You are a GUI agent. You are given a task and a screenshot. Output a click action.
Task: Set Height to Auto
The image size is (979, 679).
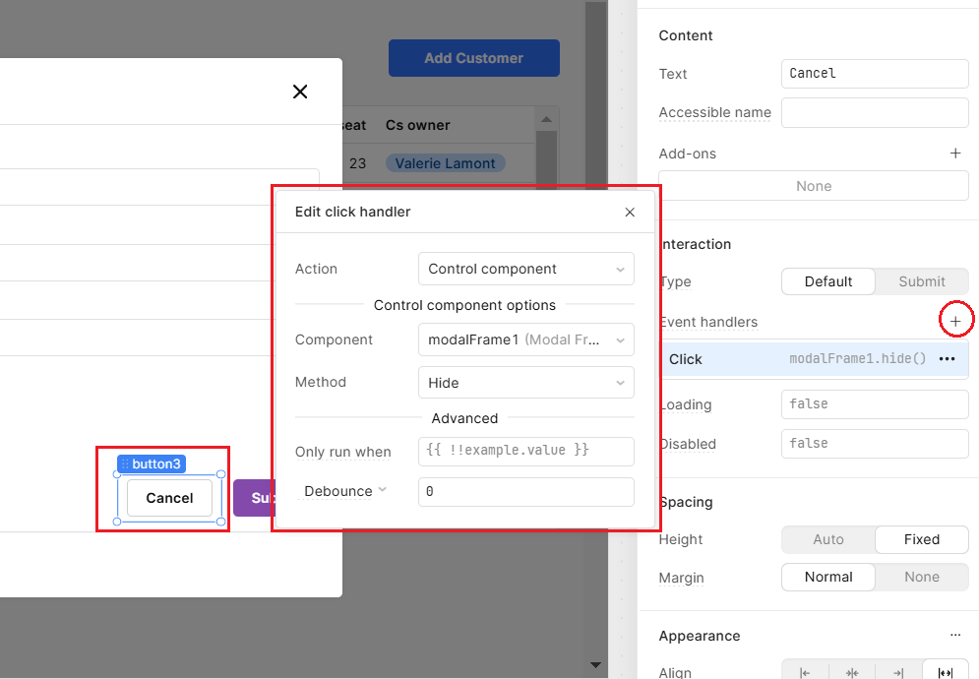pyautogui.click(x=827, y=539)
